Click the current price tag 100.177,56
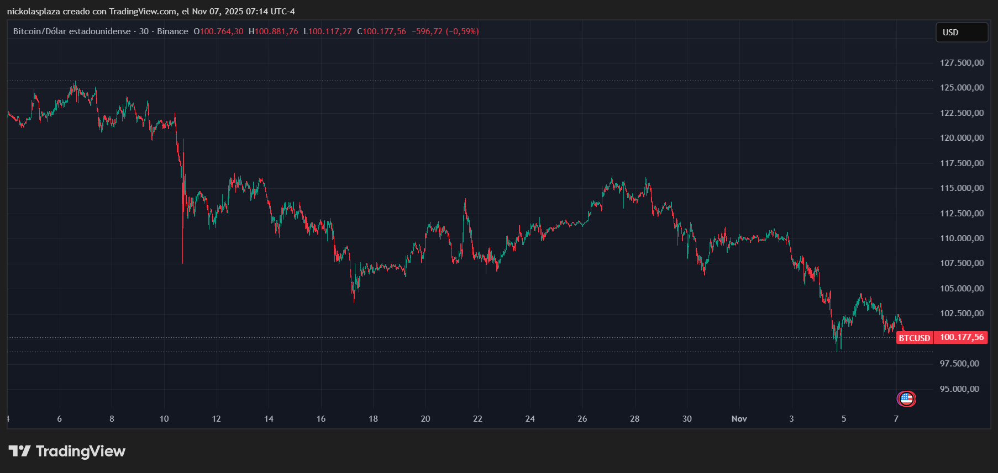998x473 pixels. 962,337
